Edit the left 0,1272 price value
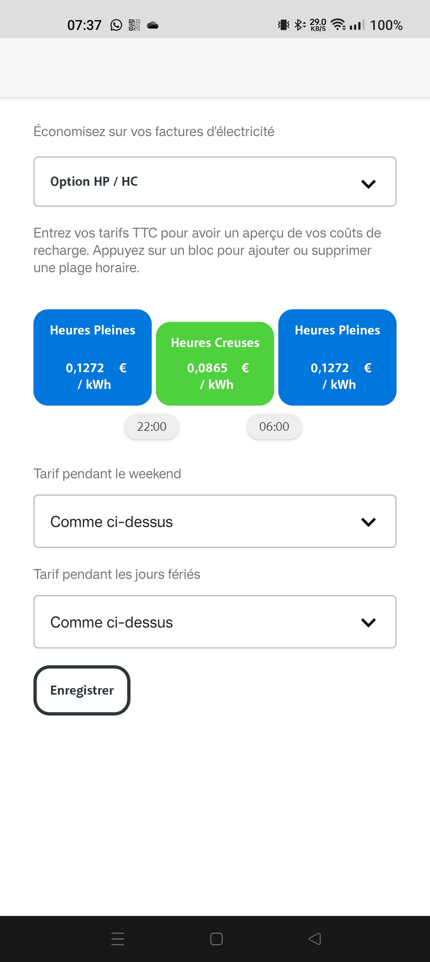 (x=85, y=368)
